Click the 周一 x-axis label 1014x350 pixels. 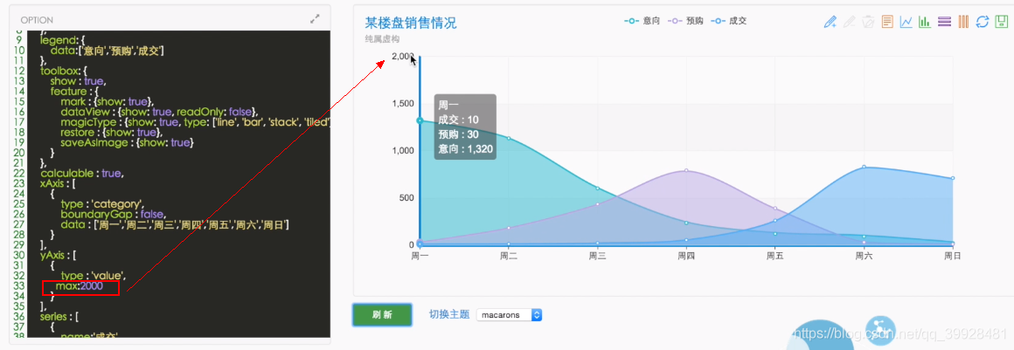[420, 257]
